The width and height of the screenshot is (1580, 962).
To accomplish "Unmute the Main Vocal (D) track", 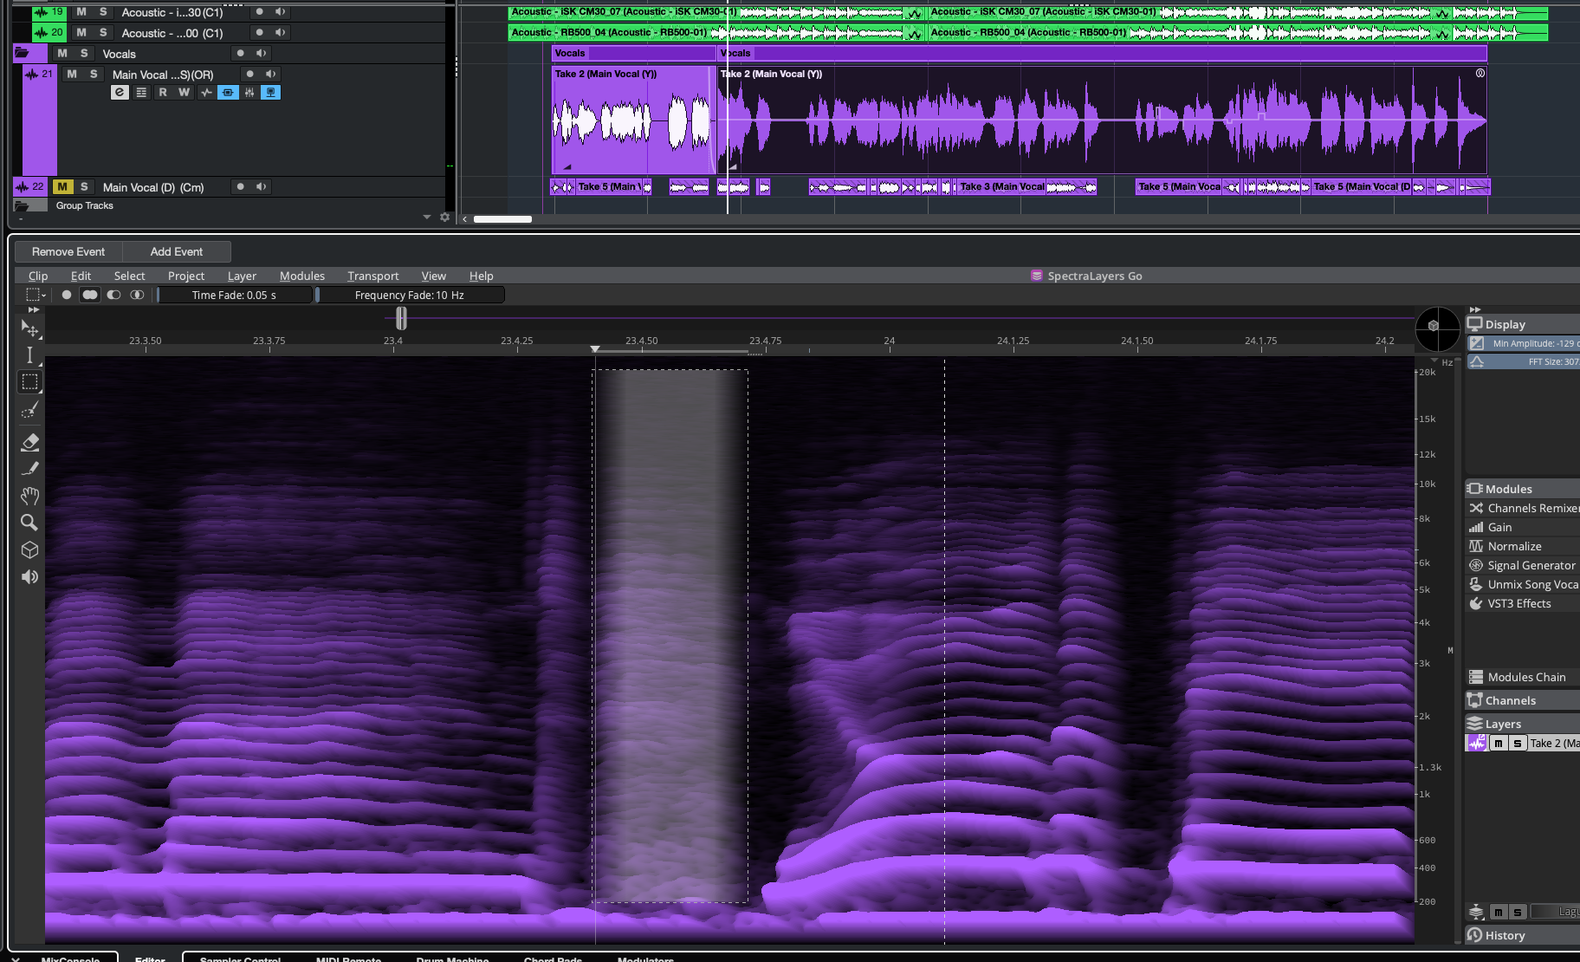I will (x=62, y=187).
